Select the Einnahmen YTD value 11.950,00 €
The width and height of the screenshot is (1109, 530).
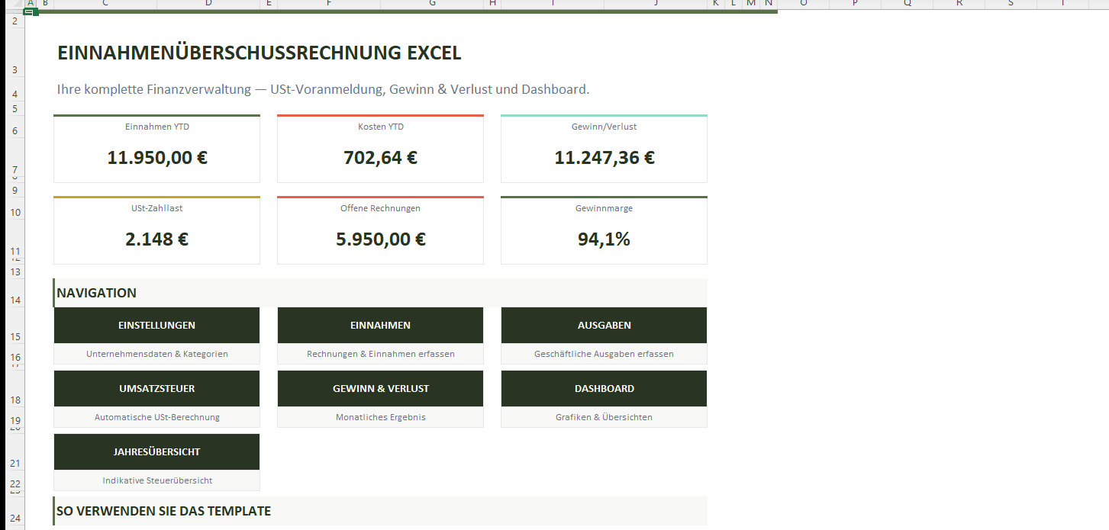click(x=156, y=159)
